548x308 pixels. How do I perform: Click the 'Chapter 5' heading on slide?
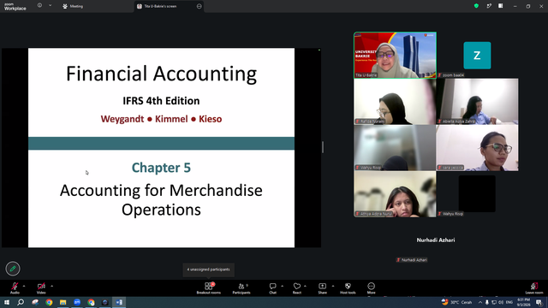161,168
